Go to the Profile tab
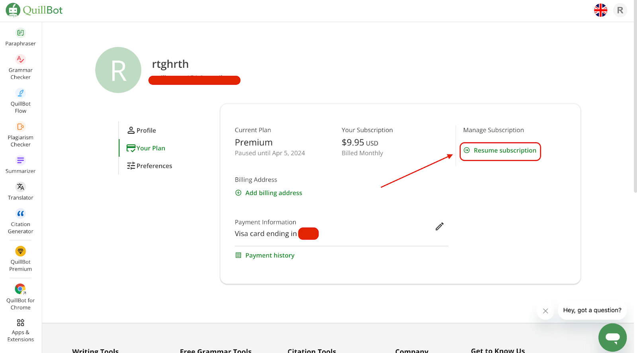This screenshot has height=353, width=637. [x=142, y=131]
